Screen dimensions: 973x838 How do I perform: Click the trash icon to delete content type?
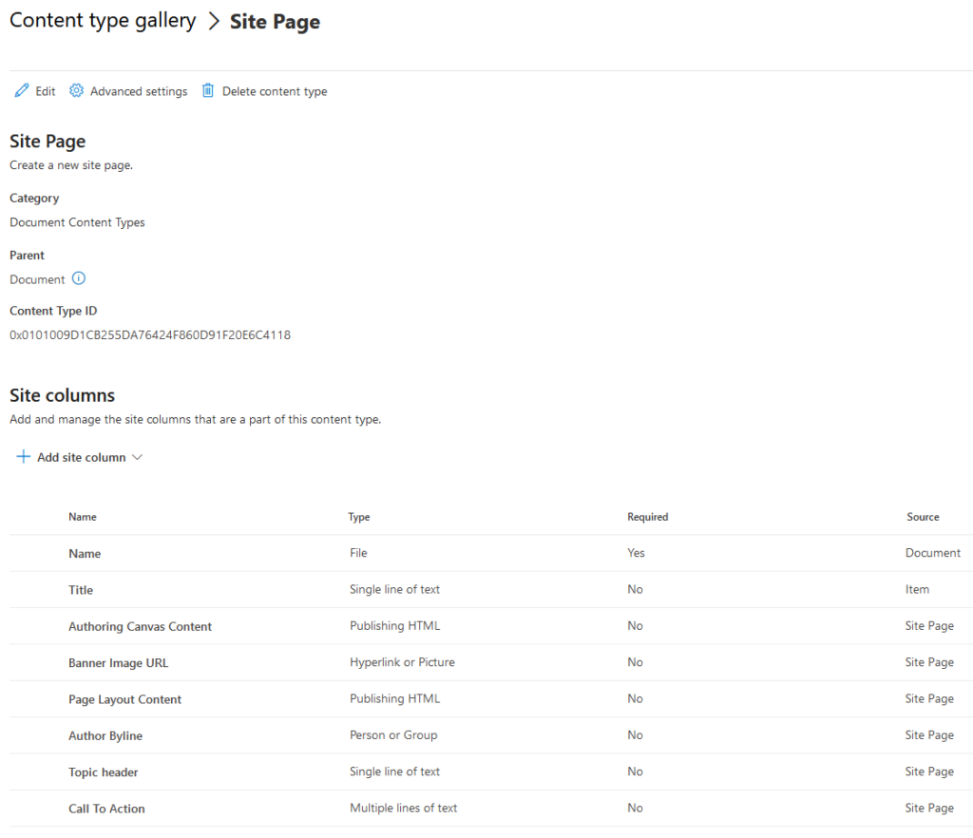point(208,90)
